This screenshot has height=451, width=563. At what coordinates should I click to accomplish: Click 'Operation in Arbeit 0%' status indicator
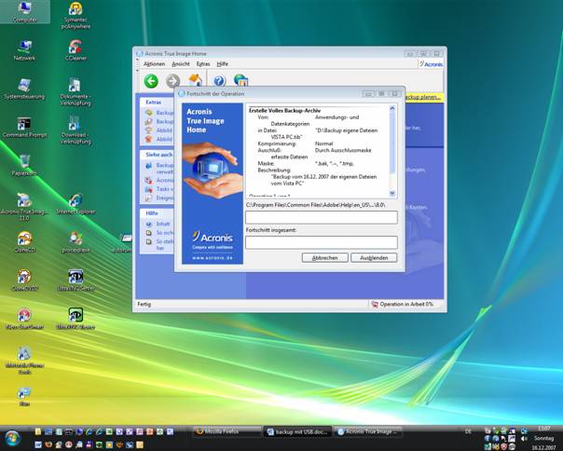(x=402, y=304)
